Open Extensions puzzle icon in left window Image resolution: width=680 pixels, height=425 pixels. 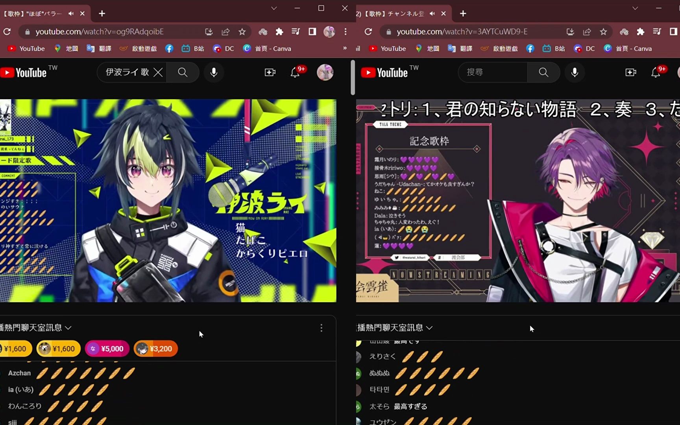click(279, 31)
